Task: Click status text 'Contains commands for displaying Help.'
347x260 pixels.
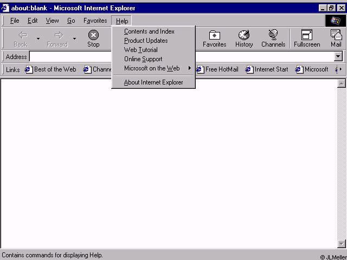Action: coord(53,255)
